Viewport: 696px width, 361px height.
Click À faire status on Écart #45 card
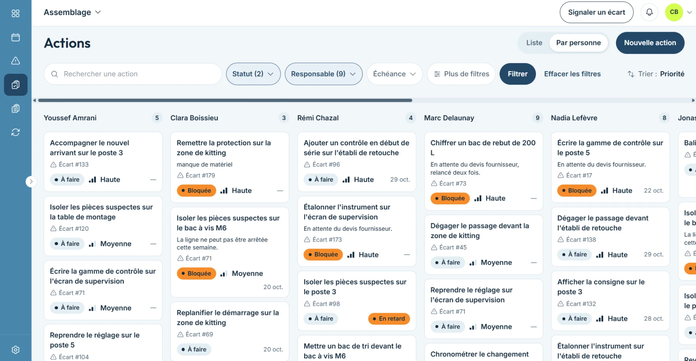pyautogui.click(x=447, y=262)
